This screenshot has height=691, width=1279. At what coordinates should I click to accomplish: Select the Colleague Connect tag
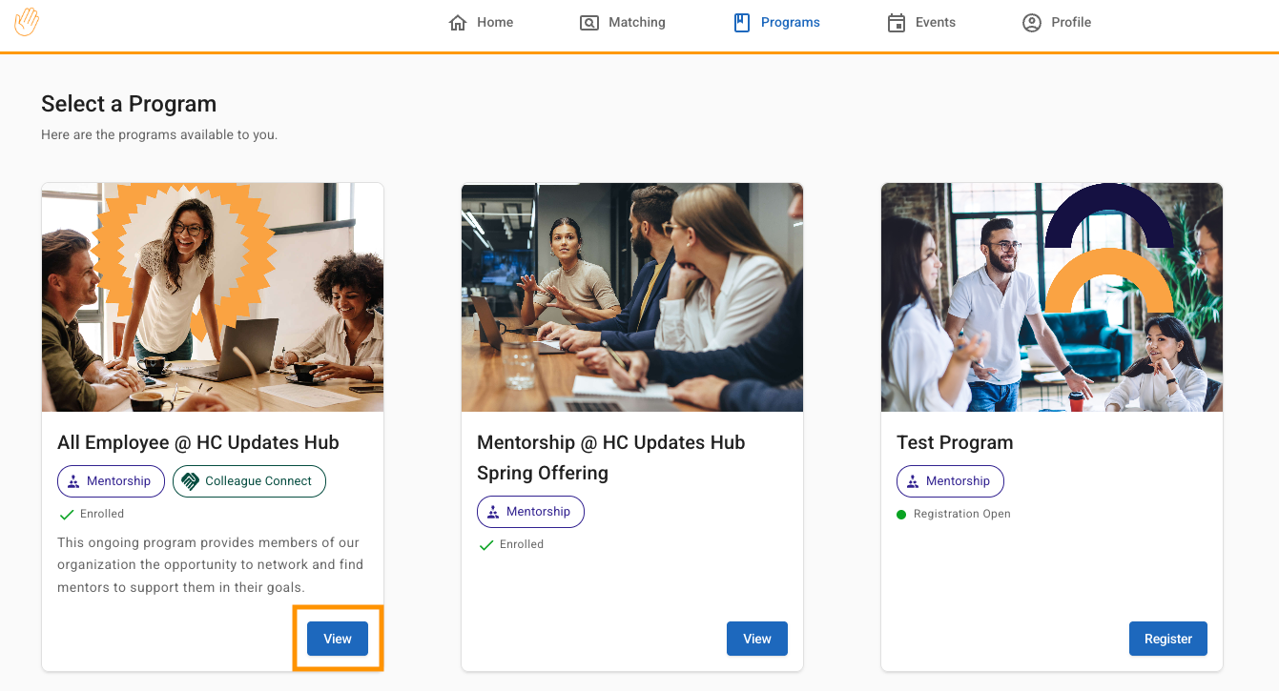click(x=249, y=481)
